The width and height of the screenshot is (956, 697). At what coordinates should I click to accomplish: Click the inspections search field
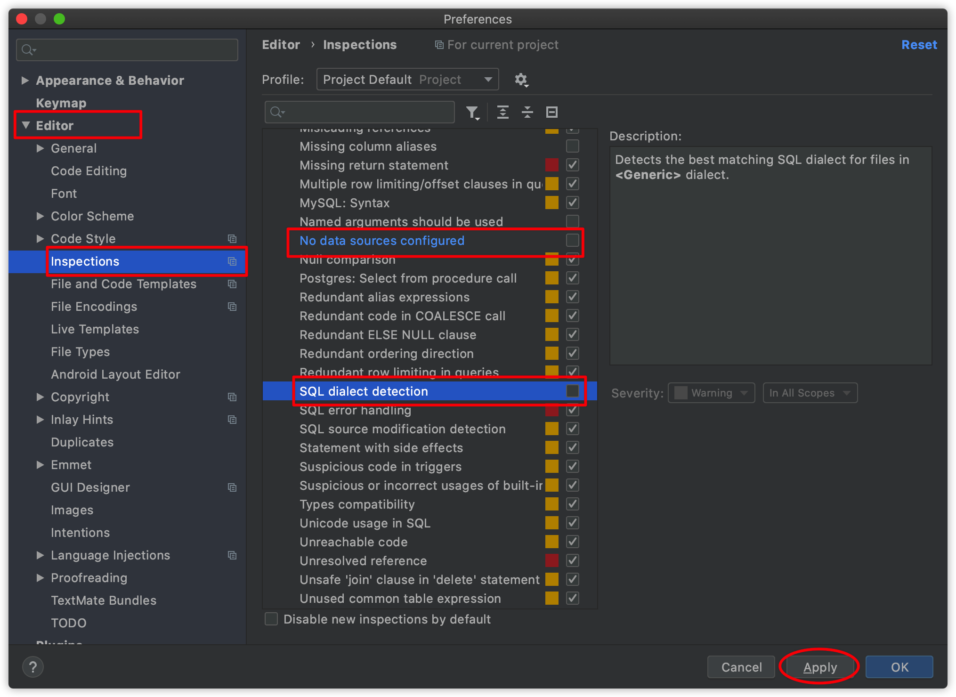[359, 112]
